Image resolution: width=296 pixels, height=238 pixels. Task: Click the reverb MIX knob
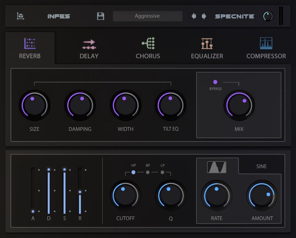[239, 105]
